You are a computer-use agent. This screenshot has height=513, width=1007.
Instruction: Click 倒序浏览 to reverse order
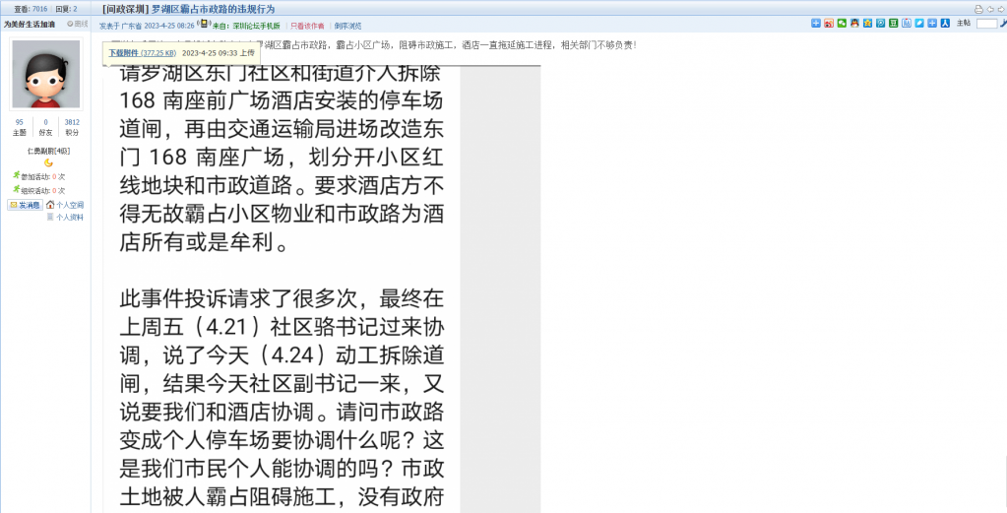[347, 26]
